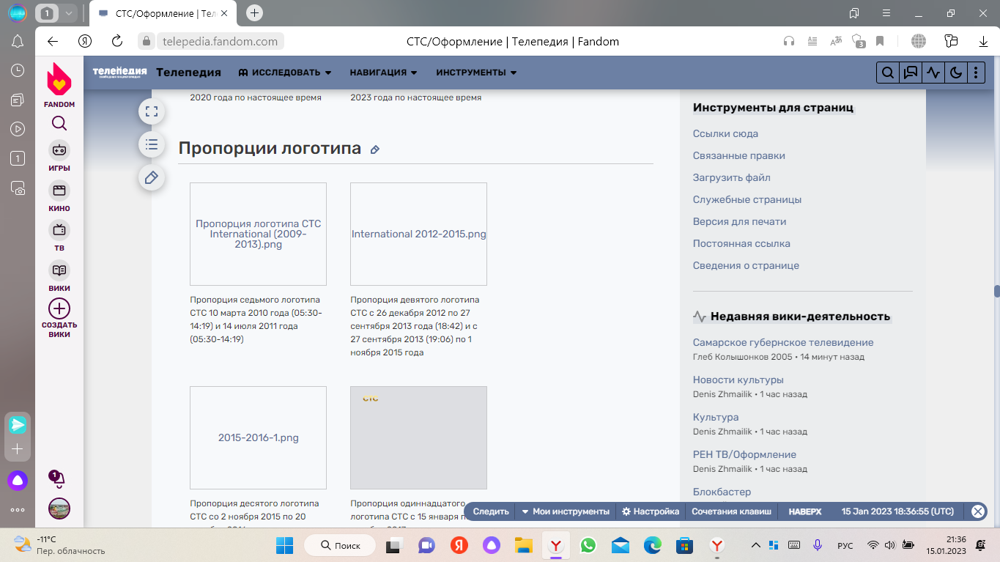Close the bottom toolbar

coord(977,511)
